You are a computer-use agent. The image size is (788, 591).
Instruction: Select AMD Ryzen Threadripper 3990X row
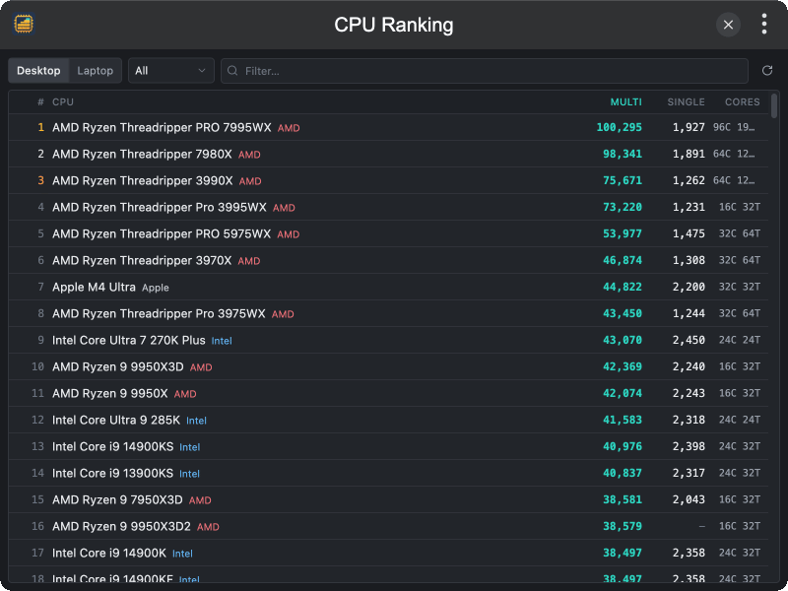(388, 180)
